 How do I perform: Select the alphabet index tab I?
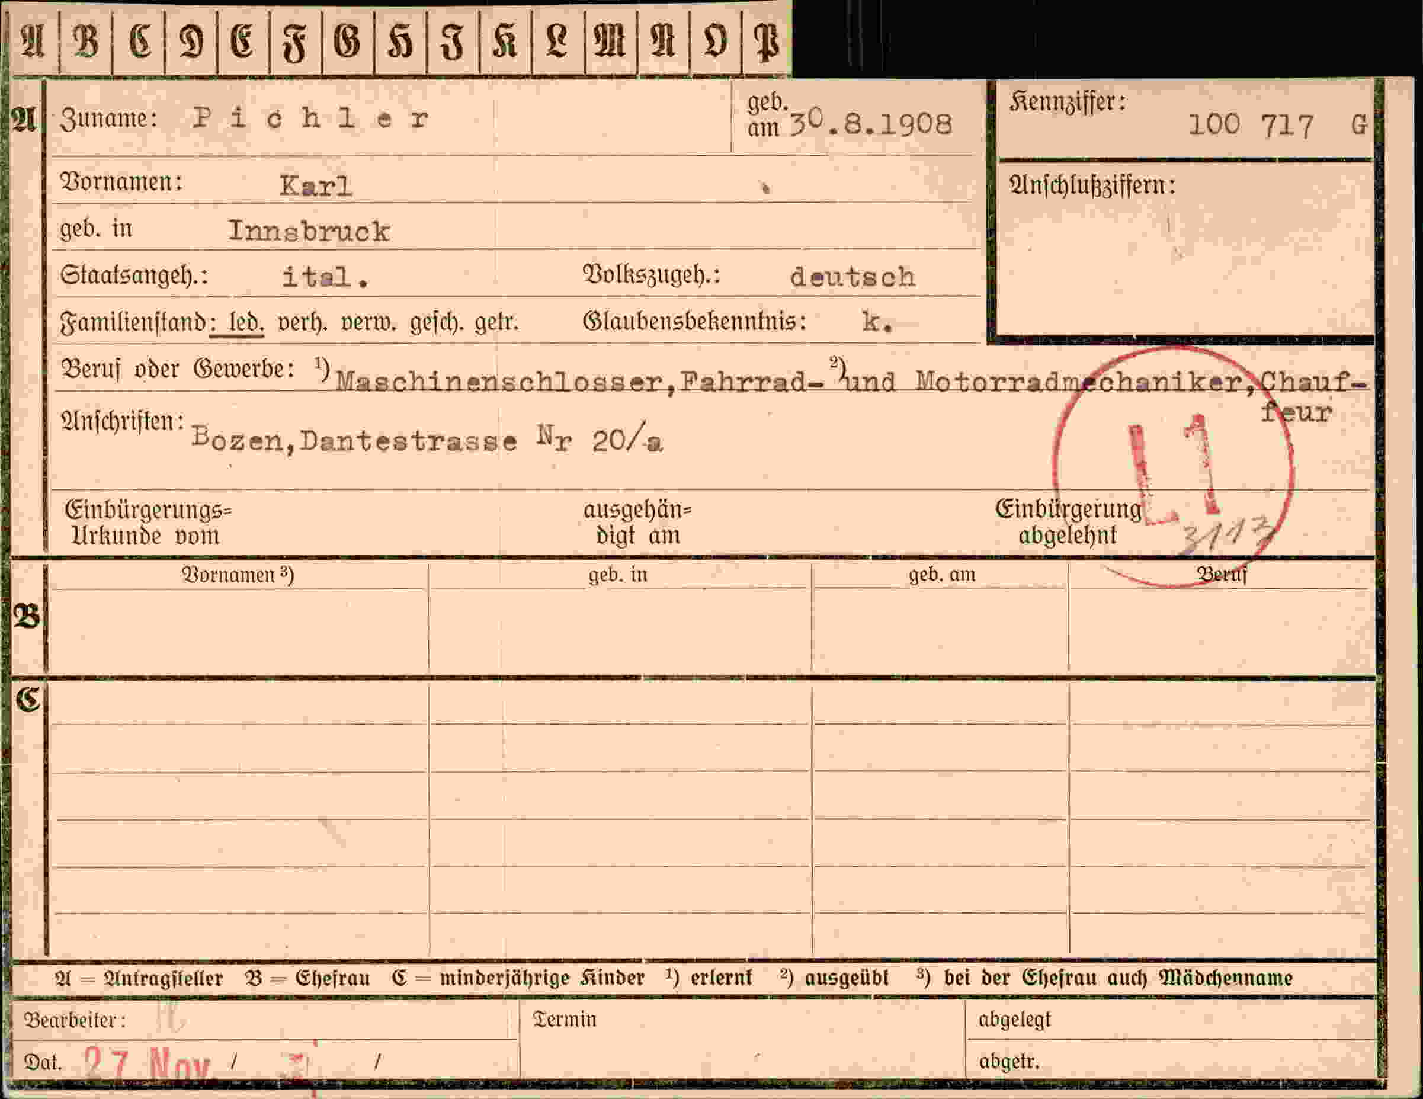tap(453, 41)
